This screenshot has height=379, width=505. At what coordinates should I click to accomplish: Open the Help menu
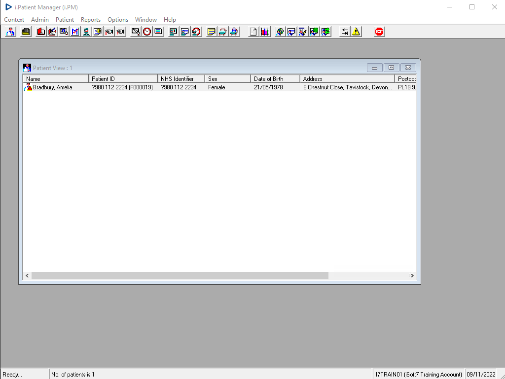tap(170, 20)
